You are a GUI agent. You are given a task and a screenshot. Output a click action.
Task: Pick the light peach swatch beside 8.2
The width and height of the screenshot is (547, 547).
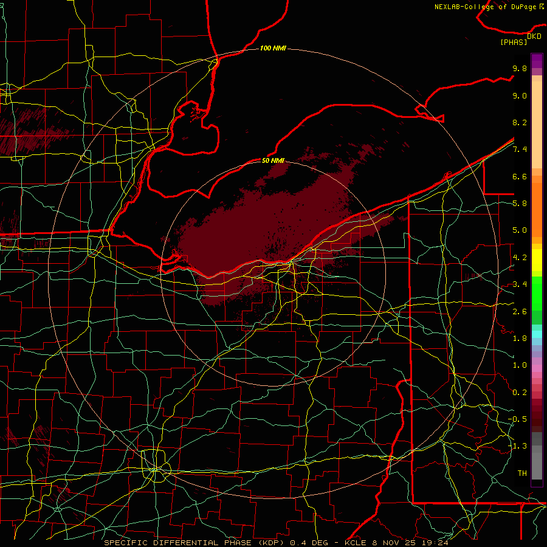tap(537, 125)
